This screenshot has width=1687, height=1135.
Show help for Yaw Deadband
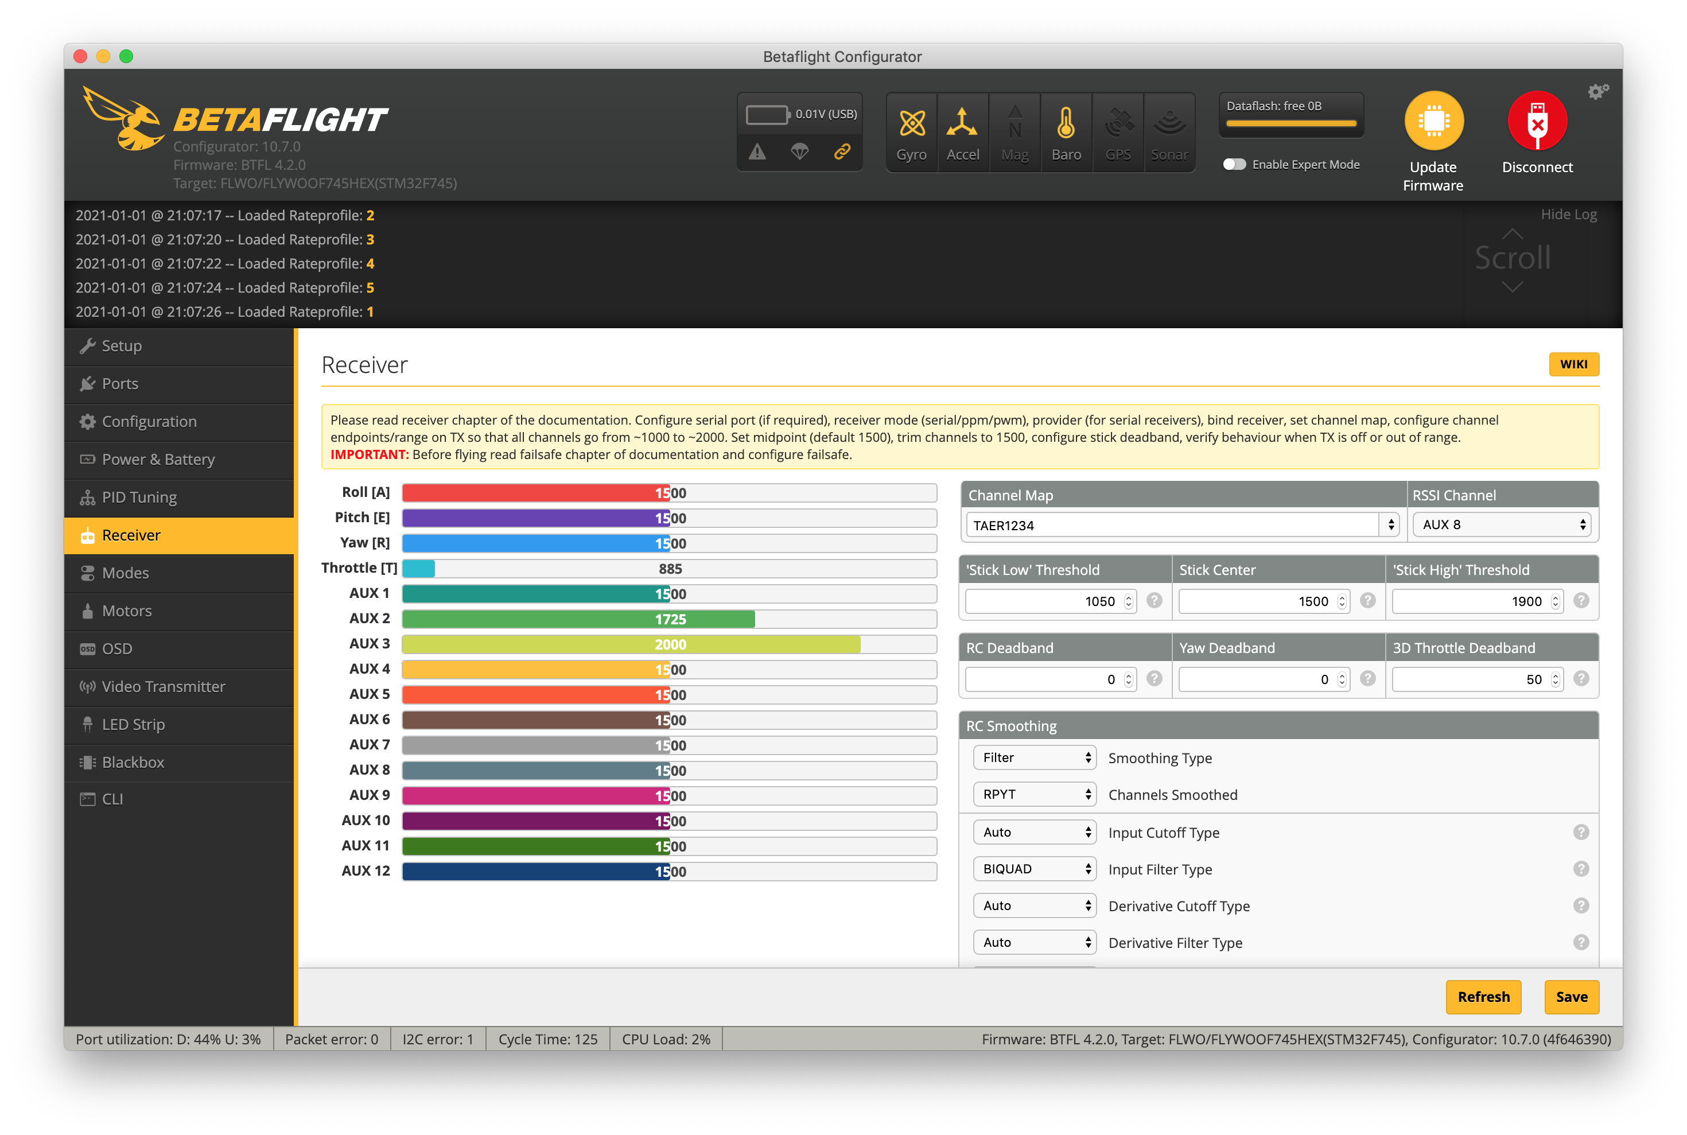point(1368,678)
